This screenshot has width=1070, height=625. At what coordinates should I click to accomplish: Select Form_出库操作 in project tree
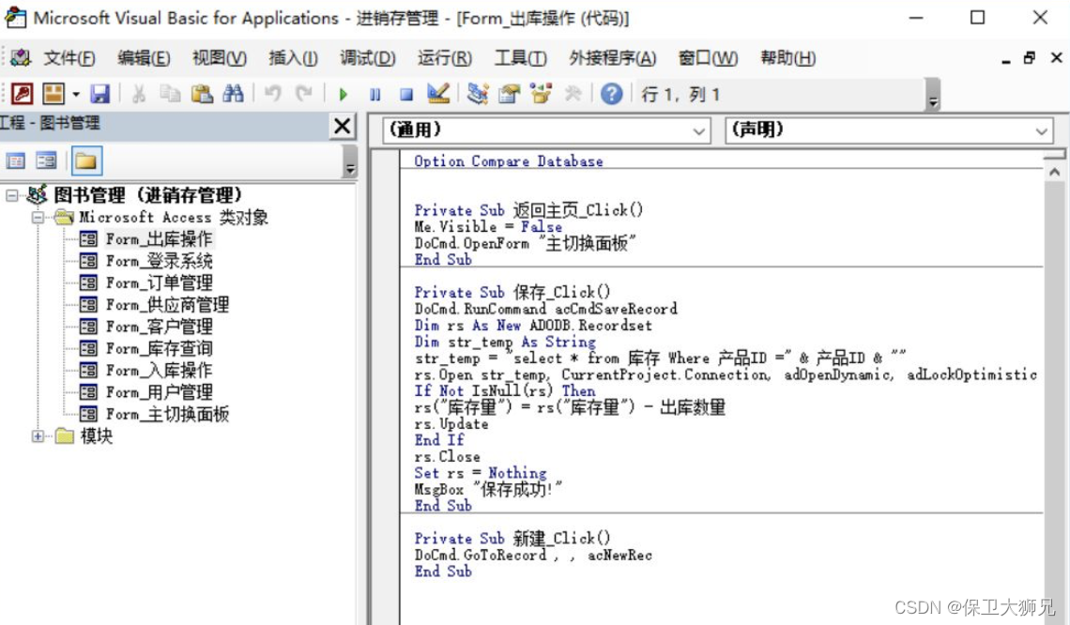pyautogui.click(x=159, y=238)
